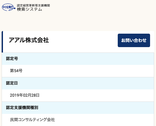Click the 検索システム text in the header
The height and width of the screenshot is (126, 156).
29,9
